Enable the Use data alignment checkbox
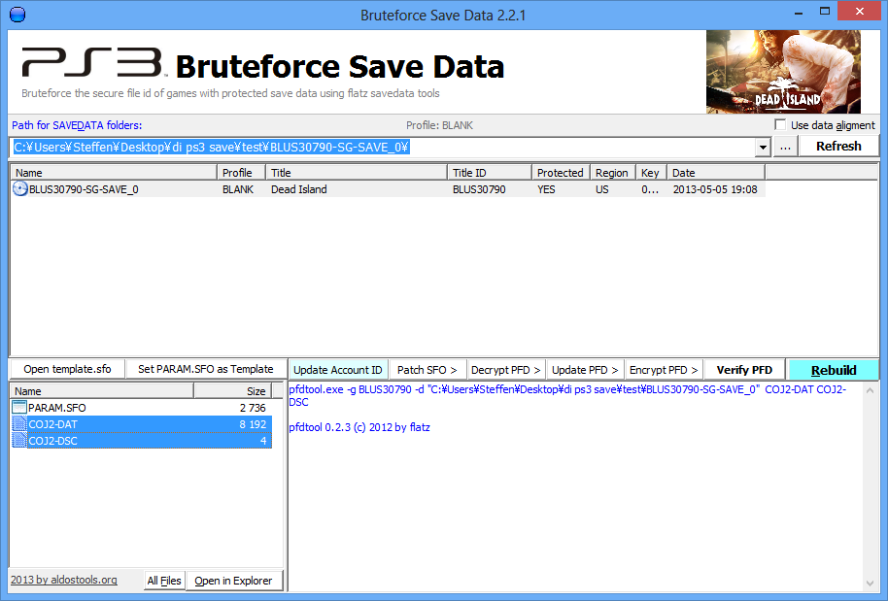 (780, 125)
